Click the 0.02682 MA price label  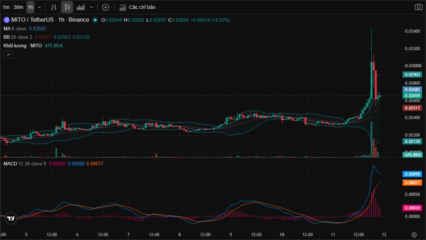(x=412, y=90)
